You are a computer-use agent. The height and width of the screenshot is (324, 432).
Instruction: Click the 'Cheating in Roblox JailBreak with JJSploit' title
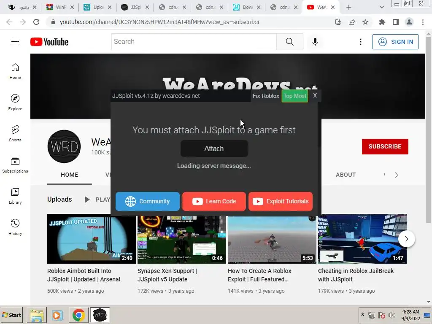[x=356, y=275]
